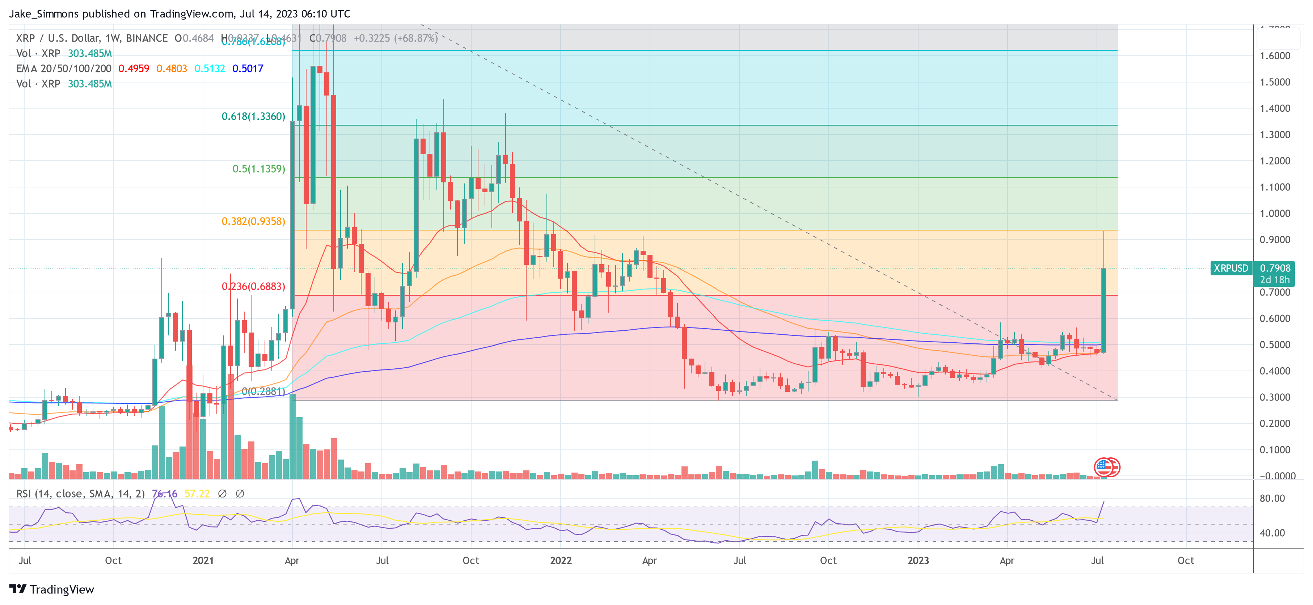The width and height of the screenshot is (1313, 605).
Task: Click the TradingView logo at bottom left
Action: (x=51, y=589)
